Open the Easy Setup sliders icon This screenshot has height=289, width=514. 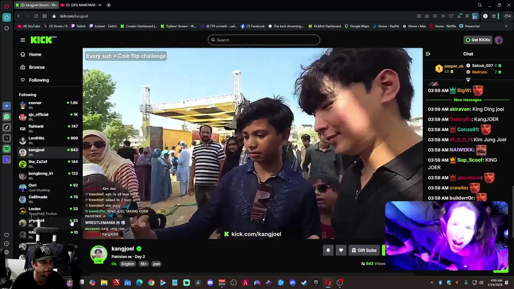click(467, 16)
